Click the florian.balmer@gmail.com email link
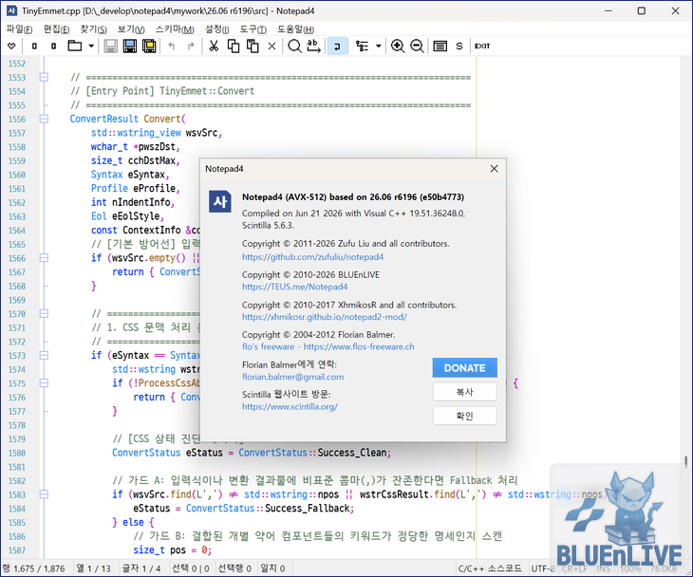The image size is (693, 577). (292, 377)
